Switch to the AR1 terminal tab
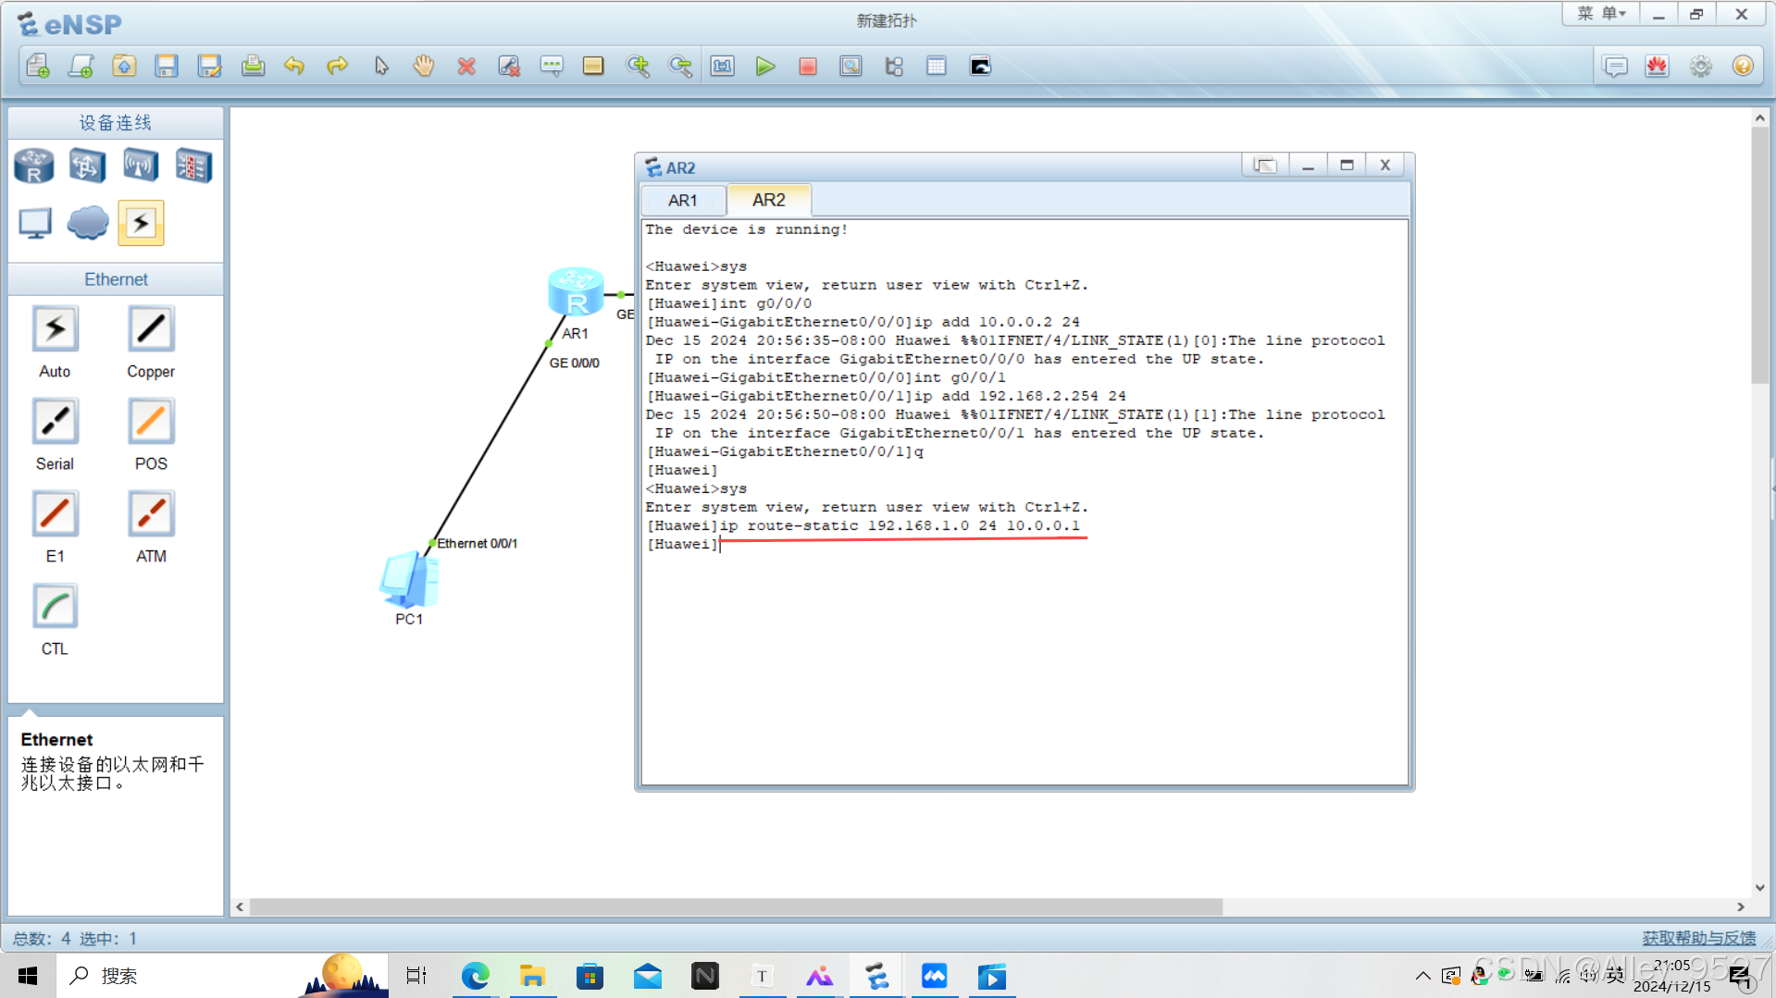 [x=683, y=200]
